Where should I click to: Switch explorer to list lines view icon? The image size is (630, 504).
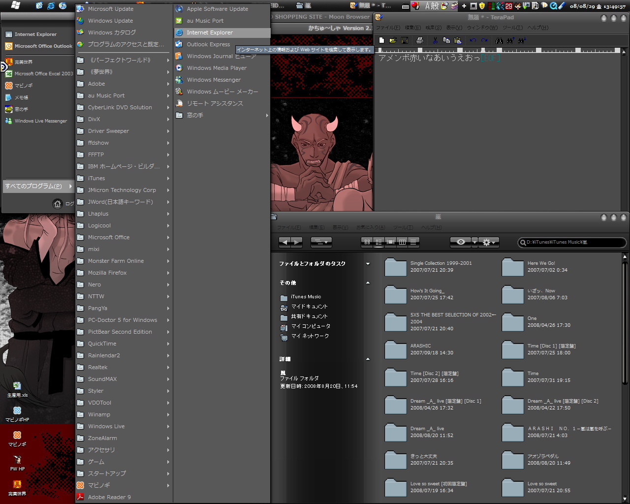413,242
